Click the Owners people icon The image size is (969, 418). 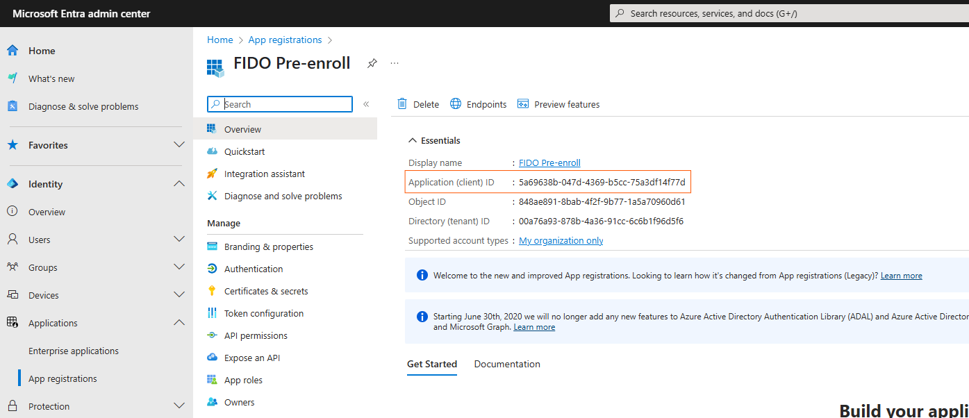[x=212, y=402]
